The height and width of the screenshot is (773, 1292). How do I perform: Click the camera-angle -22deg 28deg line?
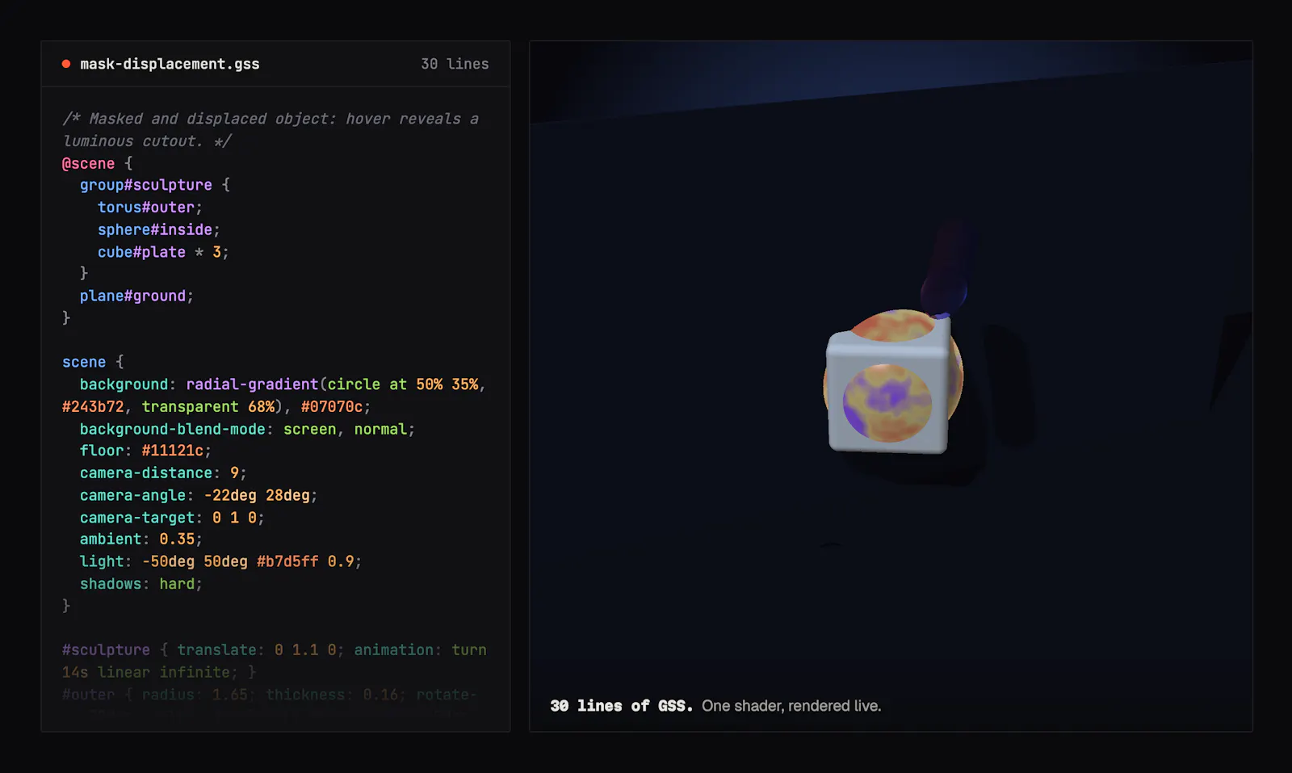[199, 495]
